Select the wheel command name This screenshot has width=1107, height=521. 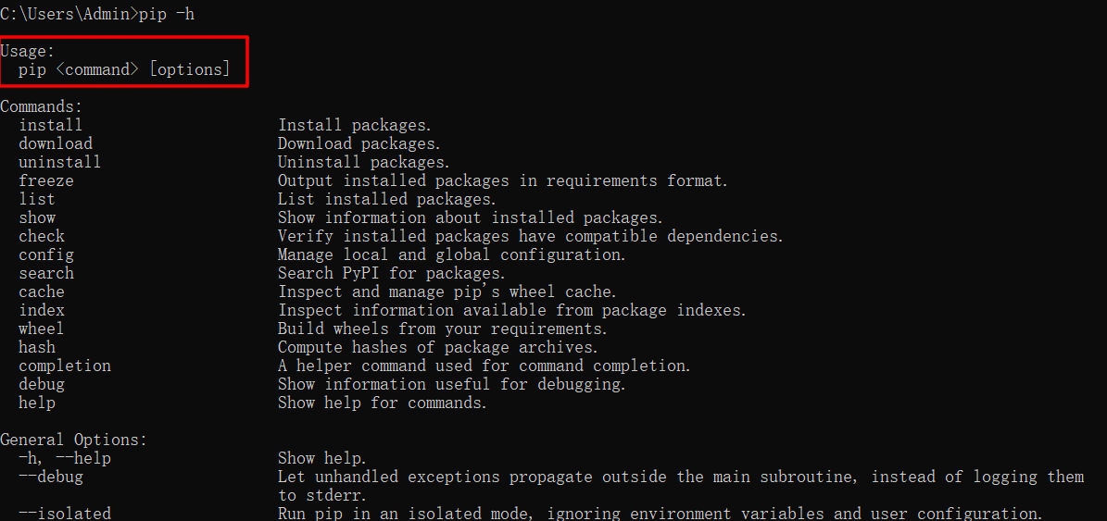tap(42, 329)
